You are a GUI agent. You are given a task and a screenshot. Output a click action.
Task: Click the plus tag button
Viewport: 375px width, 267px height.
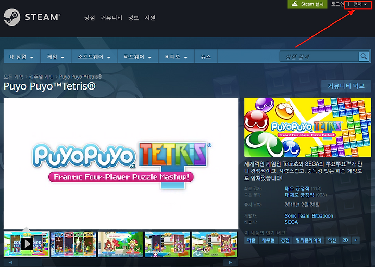tap(356, 240)
